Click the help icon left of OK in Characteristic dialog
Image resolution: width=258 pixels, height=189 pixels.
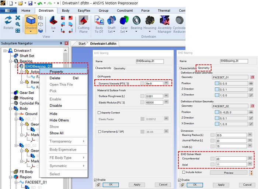(98, 185)
